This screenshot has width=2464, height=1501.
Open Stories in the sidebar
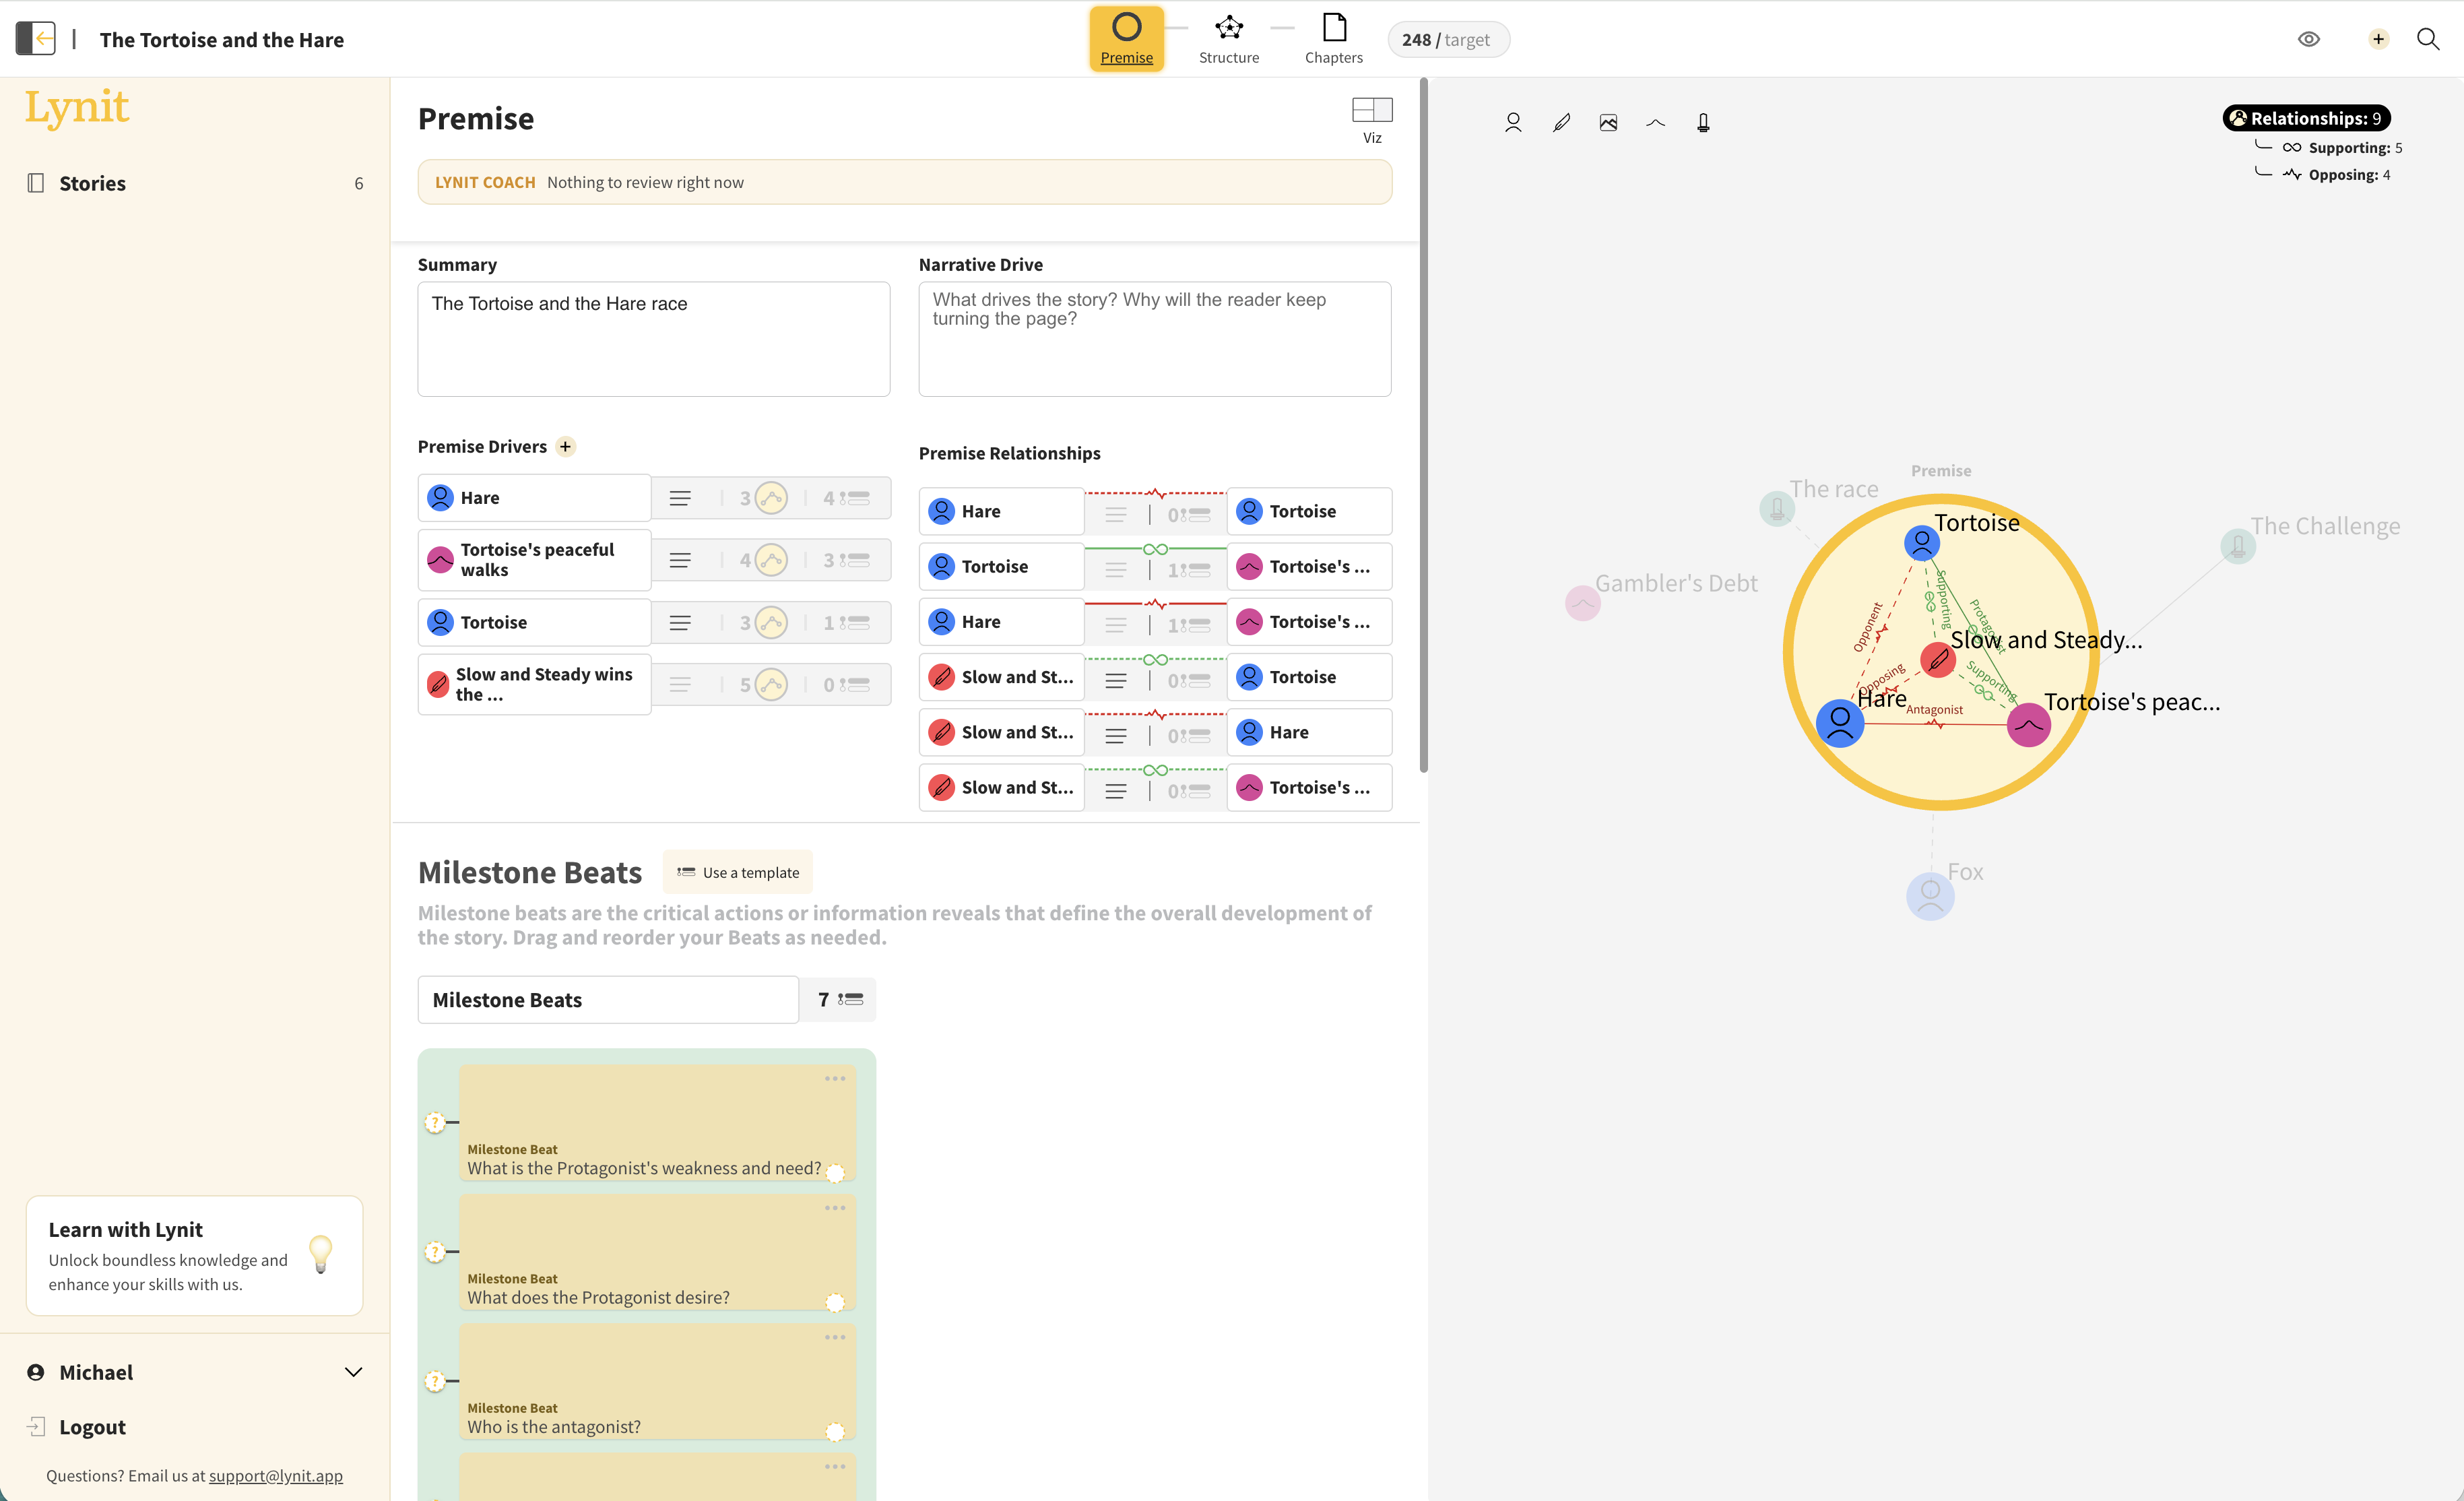coord(195,183)
